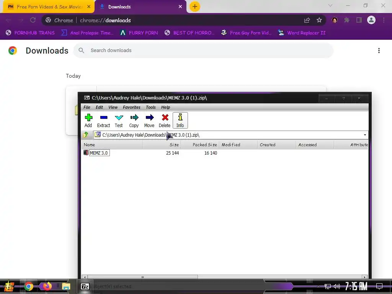Click the network tray icon
The width and height of the screenshot is (392, 294).
(328, 286)
